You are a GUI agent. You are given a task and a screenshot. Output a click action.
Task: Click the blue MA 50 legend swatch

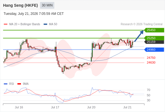click(x=45, y=24)
